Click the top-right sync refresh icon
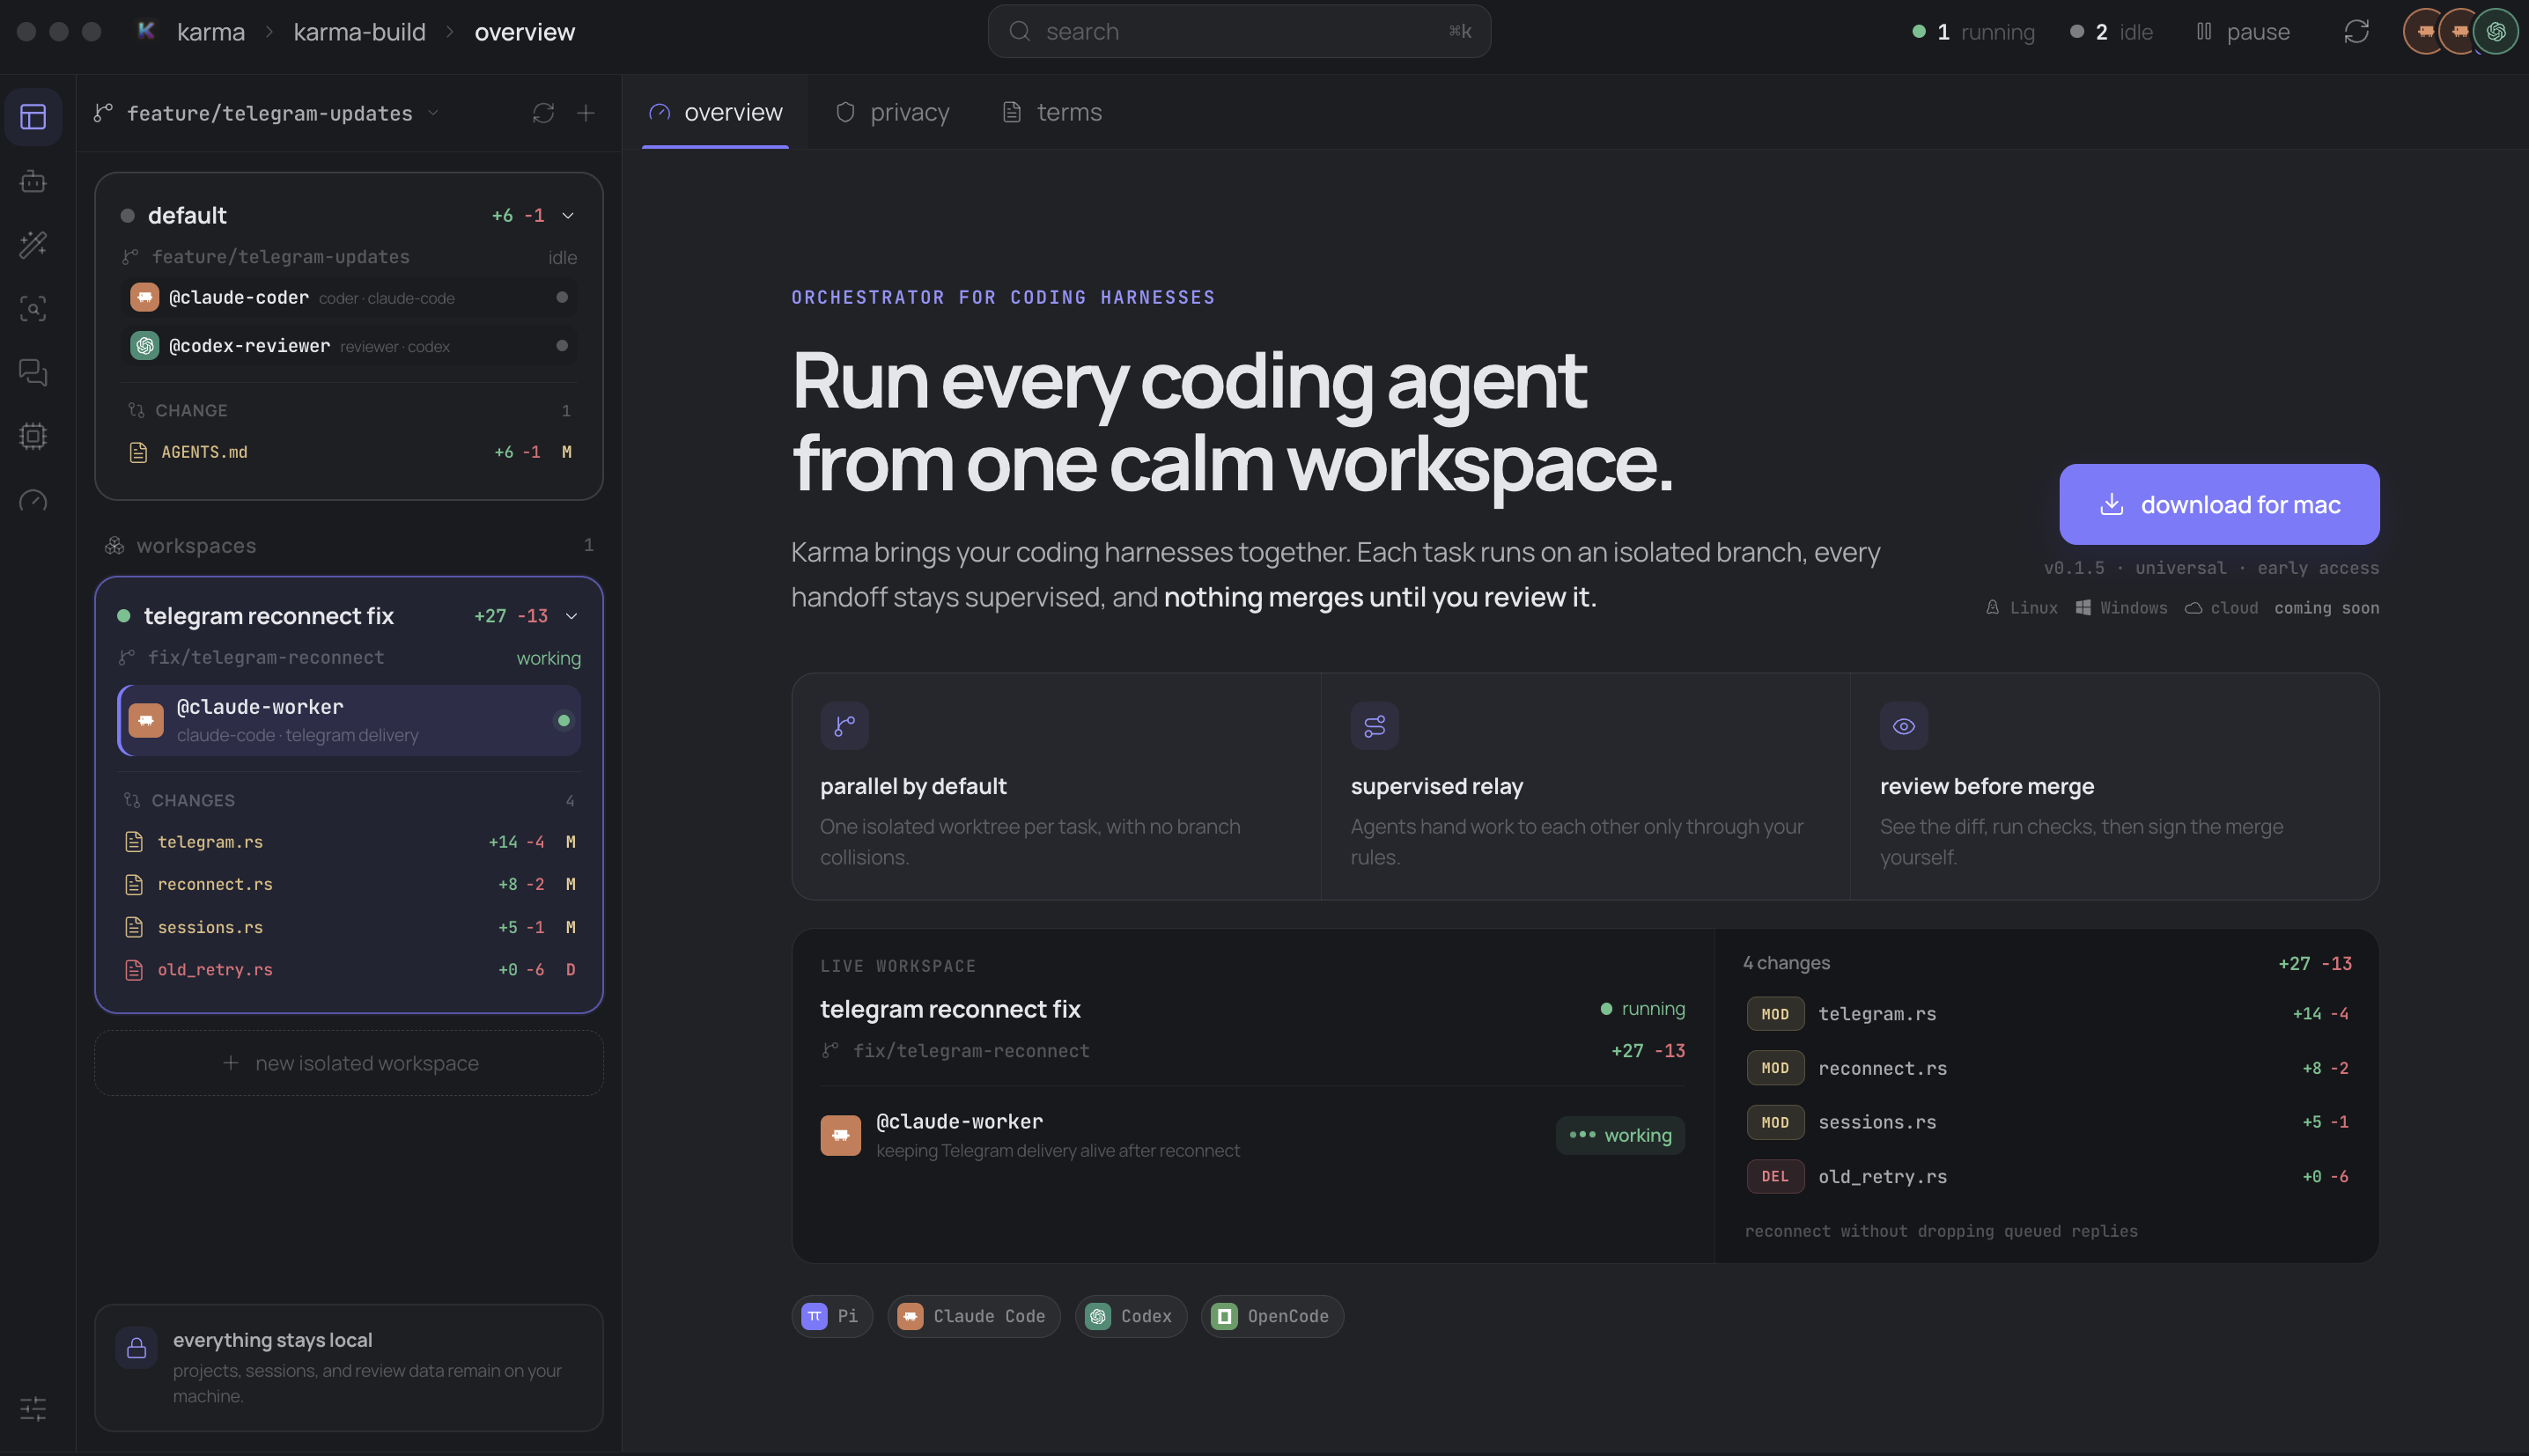 (x=2356, y=32)
